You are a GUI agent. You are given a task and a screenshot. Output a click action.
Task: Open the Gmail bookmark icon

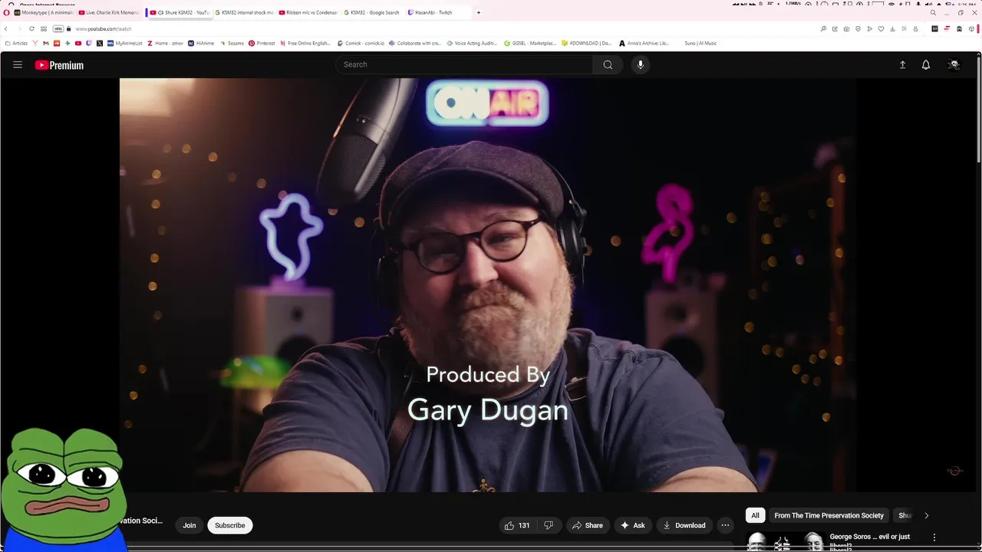(46, 44)
